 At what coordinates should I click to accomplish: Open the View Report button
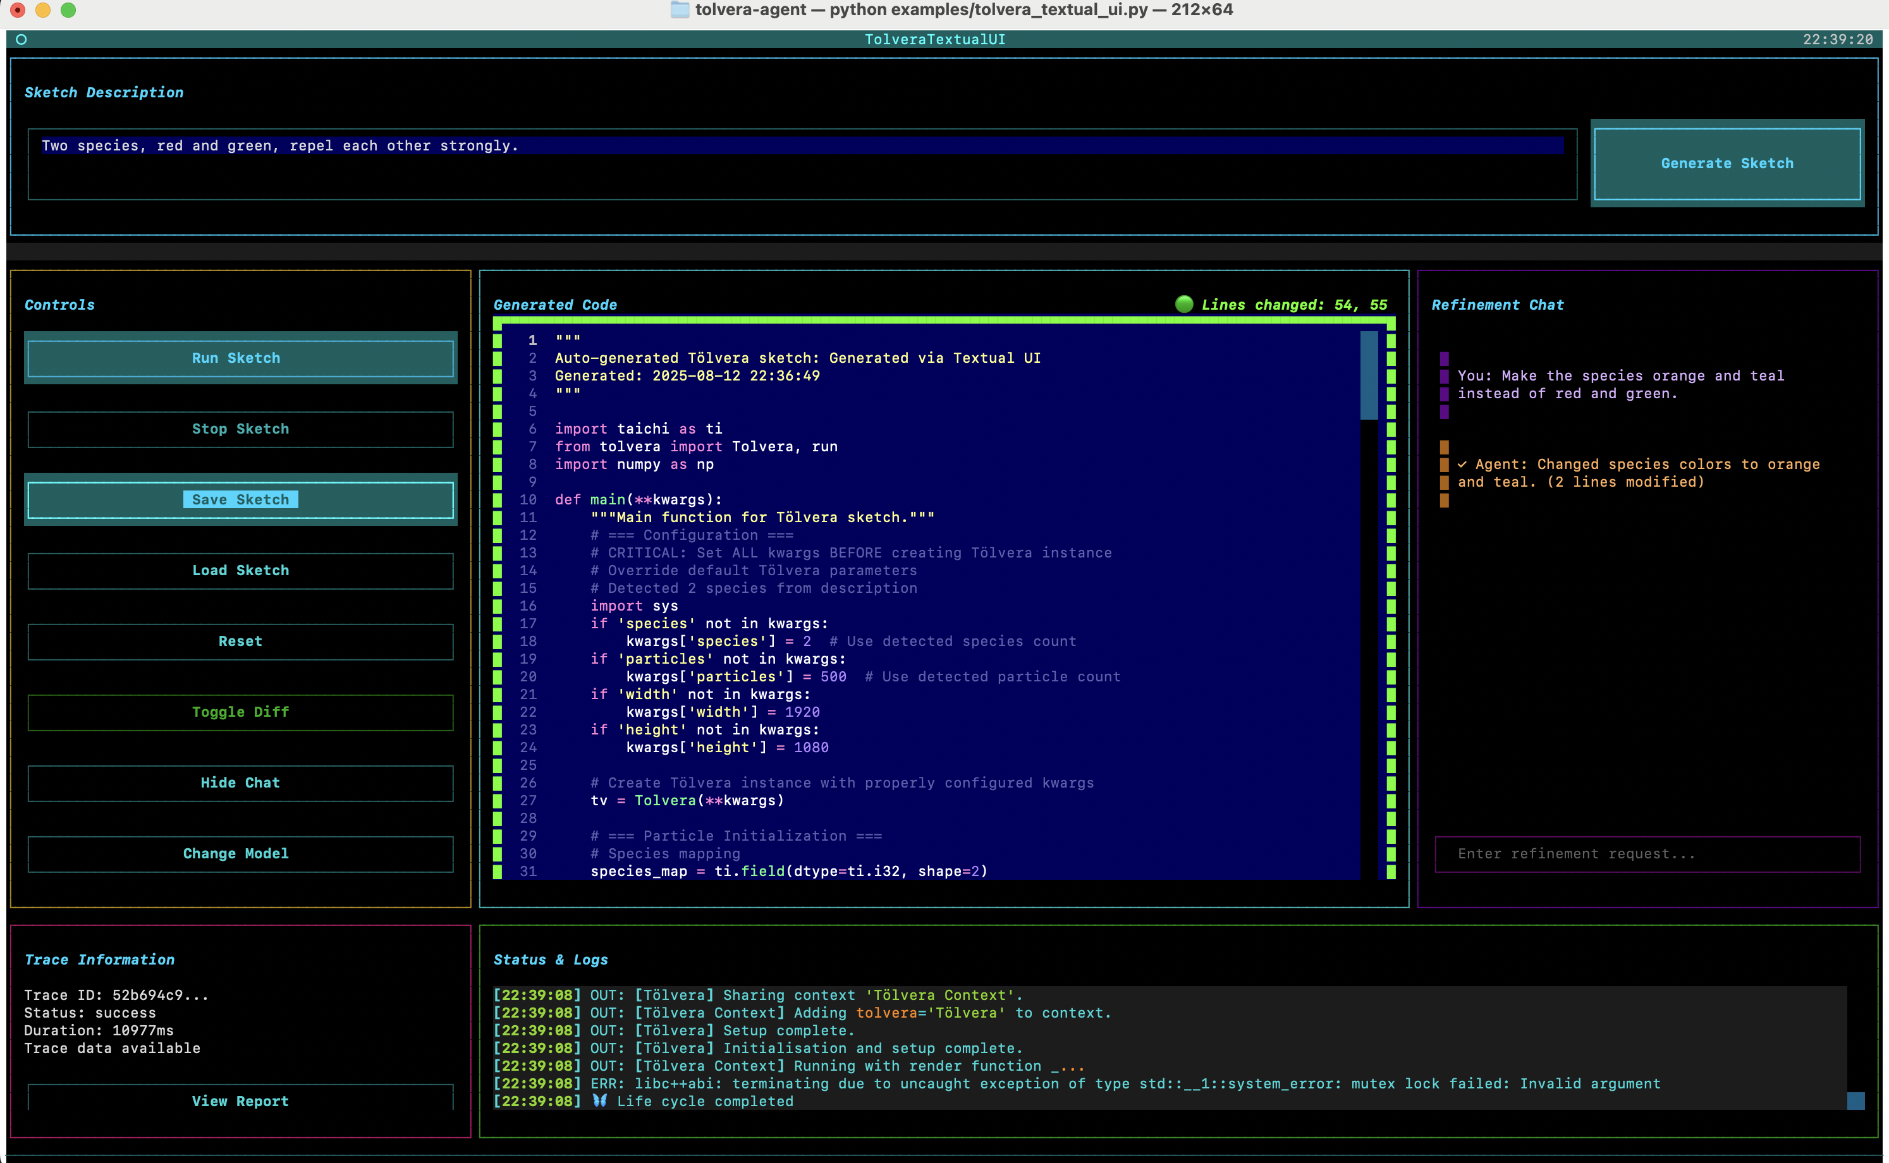click(x=240, y=1100)
